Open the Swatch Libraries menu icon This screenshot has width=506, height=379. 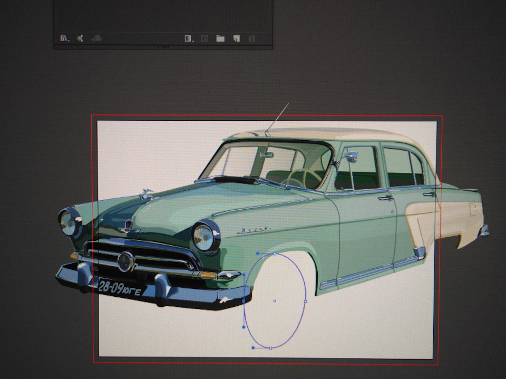click(x=64, y=38)
